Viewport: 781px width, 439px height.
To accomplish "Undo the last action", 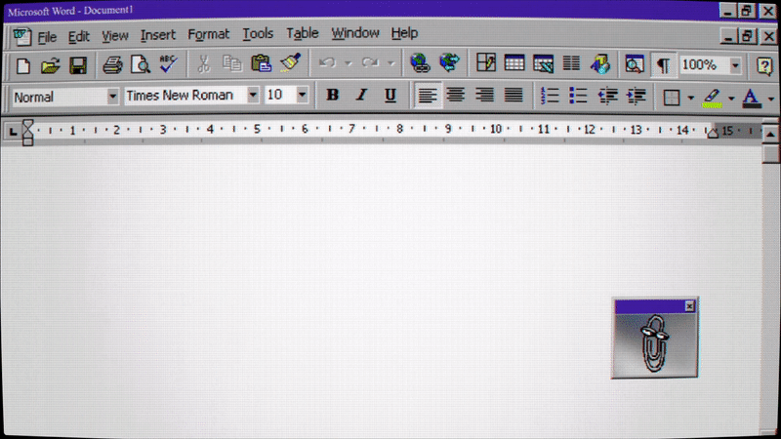I will point(327,63).
